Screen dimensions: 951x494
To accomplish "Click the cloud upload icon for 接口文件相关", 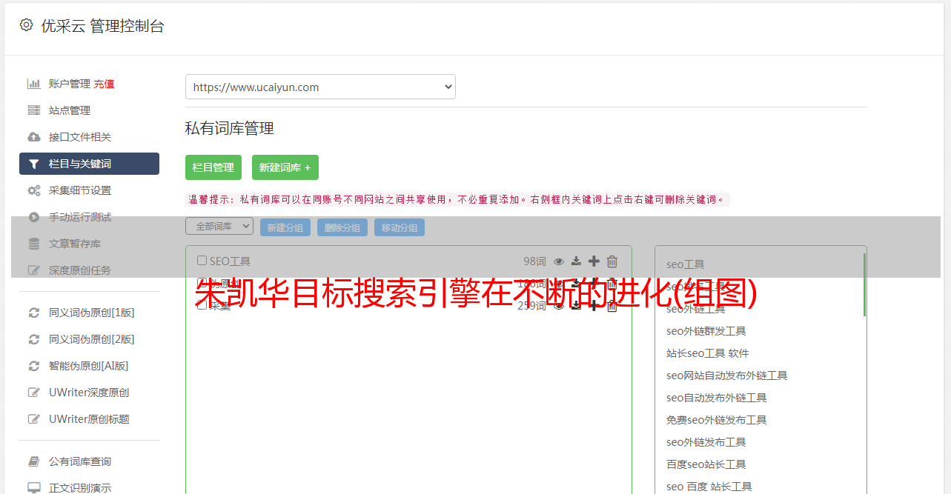I will pyautogui.click(x=34, y=137).
